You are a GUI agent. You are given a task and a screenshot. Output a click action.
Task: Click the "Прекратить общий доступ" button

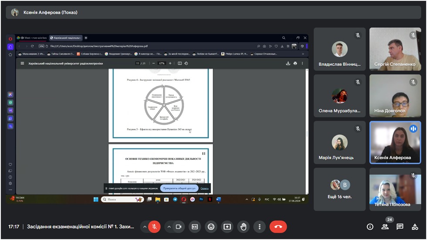pos(179,188)
